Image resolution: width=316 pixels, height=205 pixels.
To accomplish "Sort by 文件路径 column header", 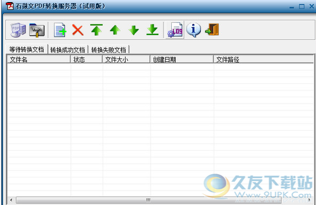I will click(264, 59).
